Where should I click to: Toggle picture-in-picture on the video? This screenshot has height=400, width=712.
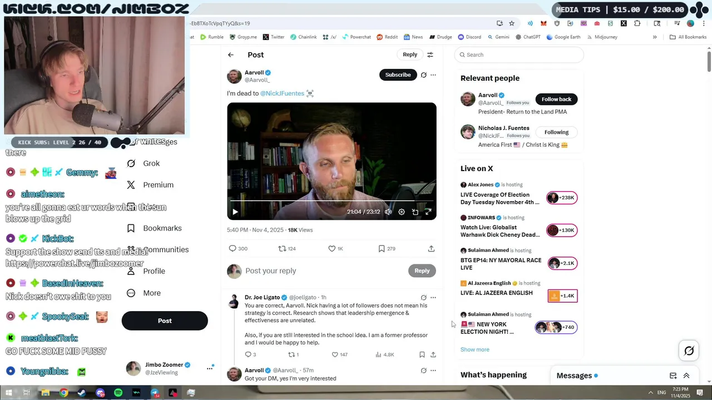[415, 212]
